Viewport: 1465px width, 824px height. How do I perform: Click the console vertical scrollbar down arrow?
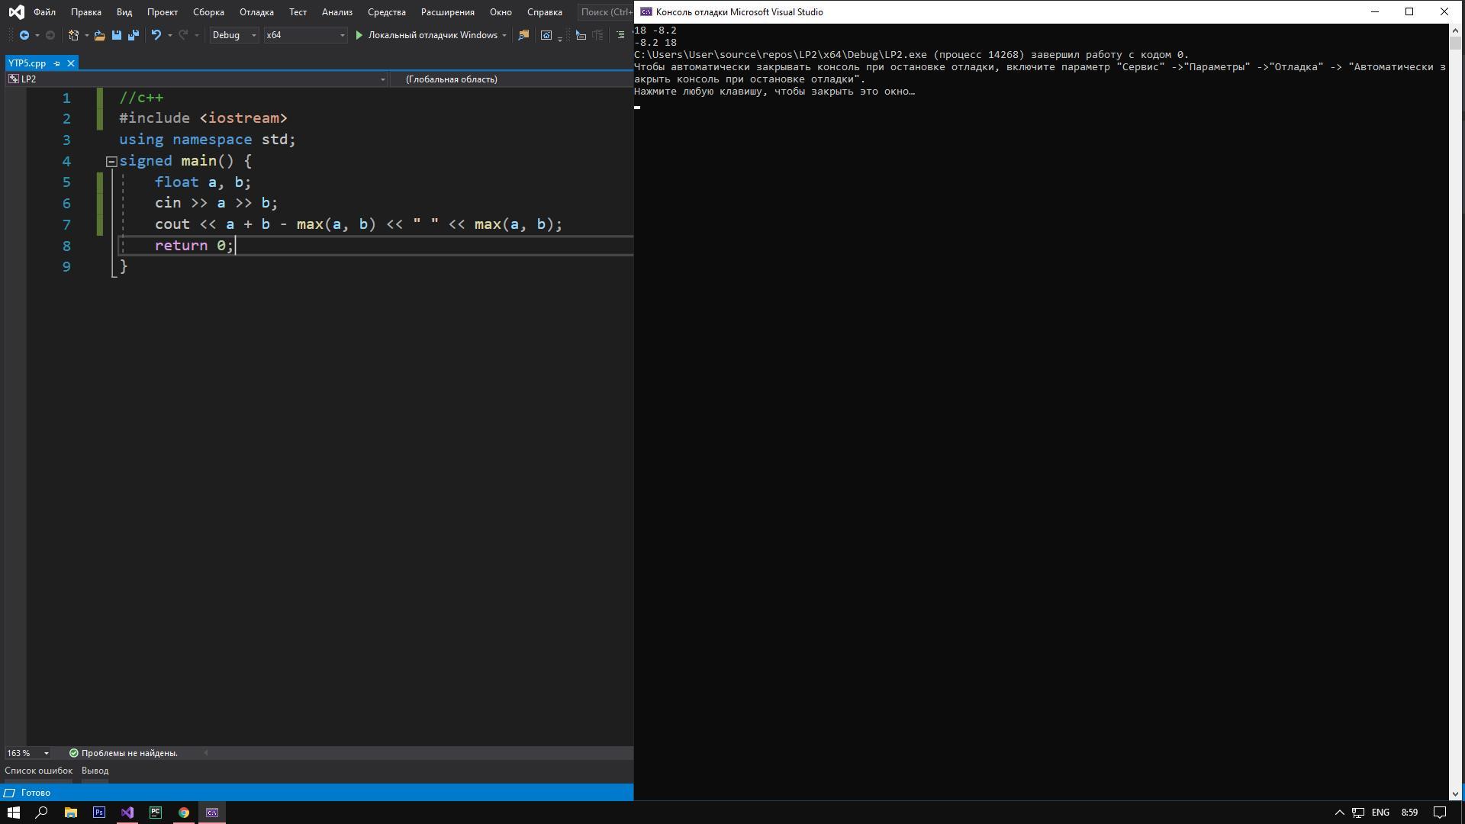[x=1456, y=793]
